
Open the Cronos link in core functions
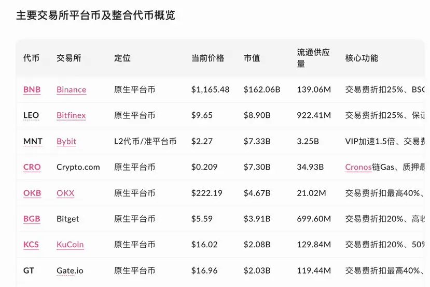click(x=358, y=167)
